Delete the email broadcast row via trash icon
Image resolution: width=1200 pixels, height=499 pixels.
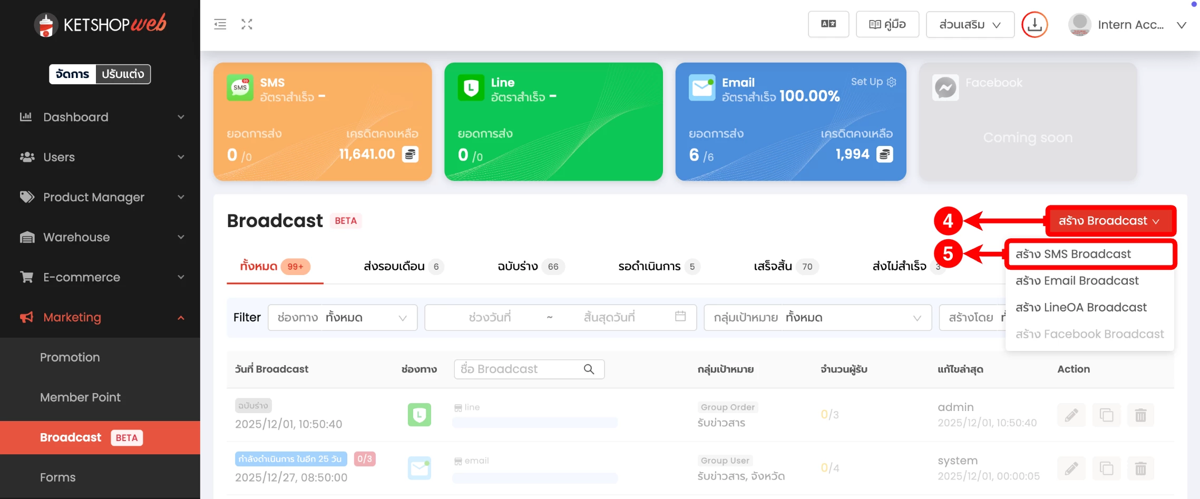(x=1140, y=468)
